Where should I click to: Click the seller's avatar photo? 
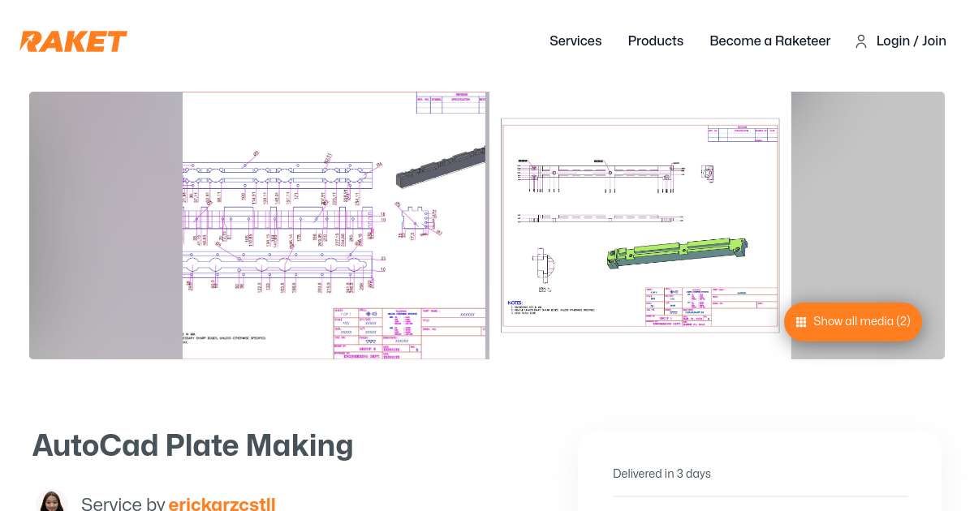52,501
